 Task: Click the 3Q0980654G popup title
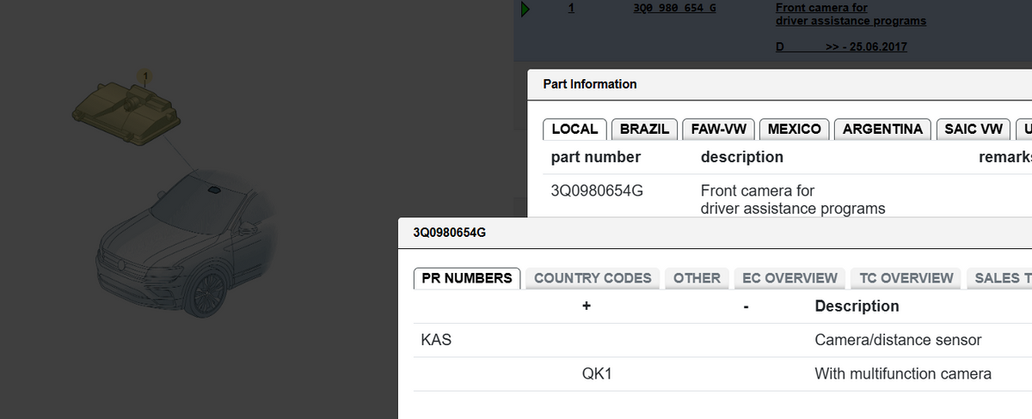point(450,233)
